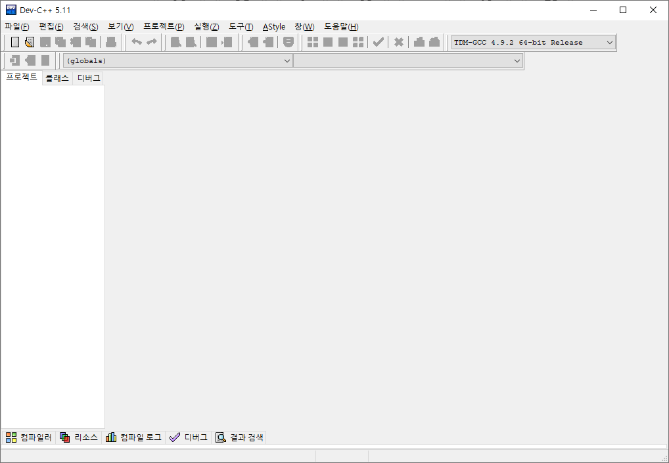Click the Dev-C++ title bar app icon
This screenshot has height=463, width=669.
11,10
